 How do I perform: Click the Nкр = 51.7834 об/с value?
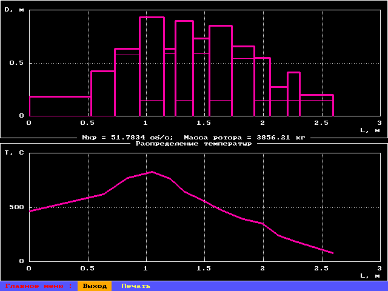click(128, 138)
